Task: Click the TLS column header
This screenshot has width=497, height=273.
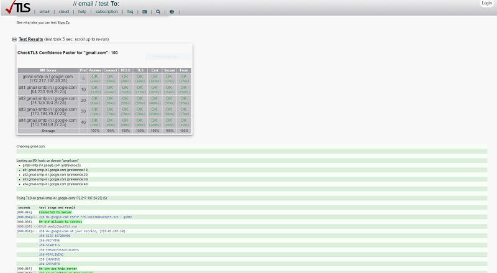Action: pos(139,70)
